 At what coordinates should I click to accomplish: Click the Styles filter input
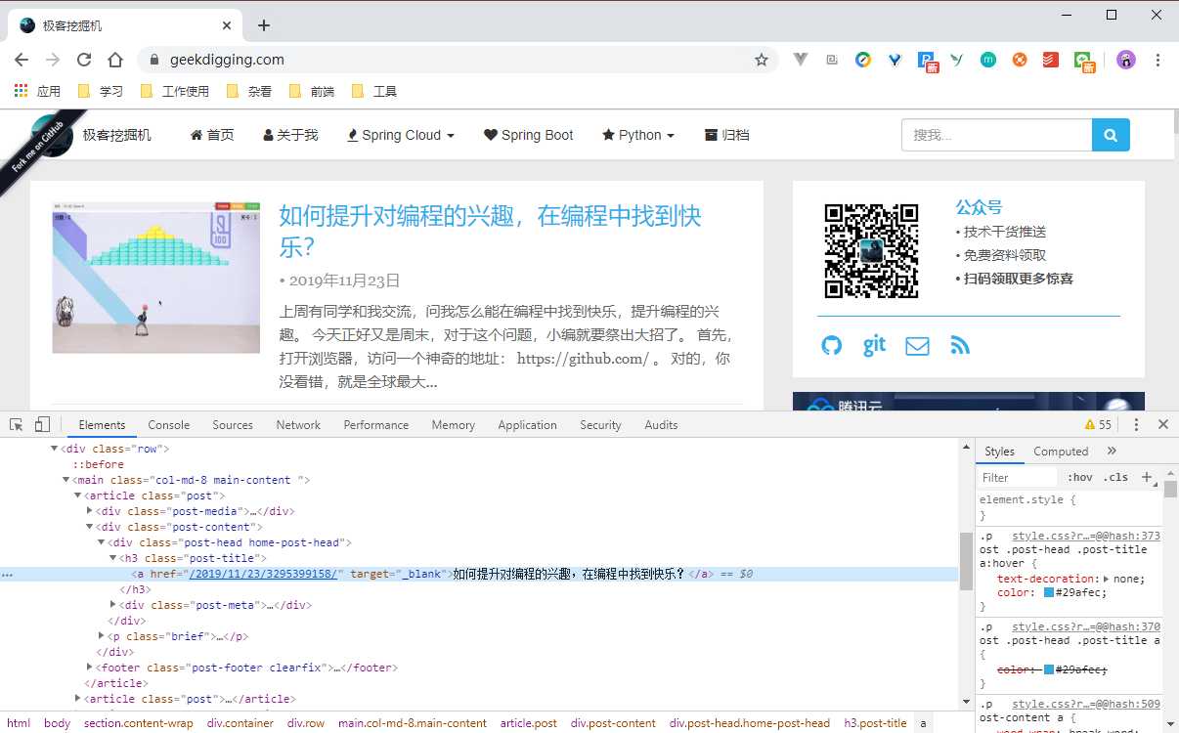point(1018,477)
